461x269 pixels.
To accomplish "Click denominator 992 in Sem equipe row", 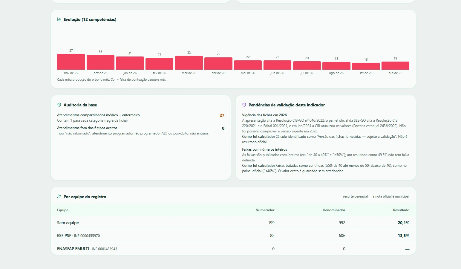I will 342,223.
